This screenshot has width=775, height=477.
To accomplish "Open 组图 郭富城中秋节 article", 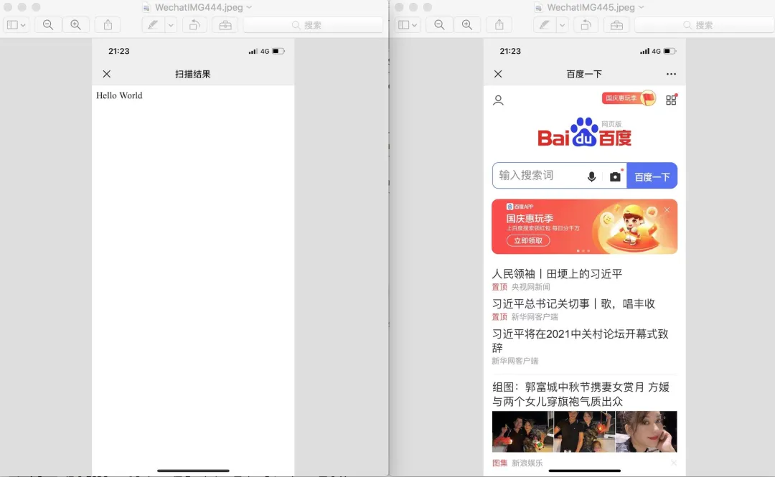I will click(x=581, y=394).
